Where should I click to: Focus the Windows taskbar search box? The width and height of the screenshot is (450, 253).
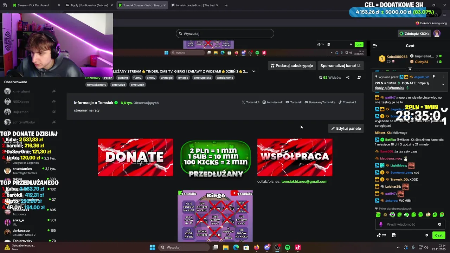[x=184, y=247]
